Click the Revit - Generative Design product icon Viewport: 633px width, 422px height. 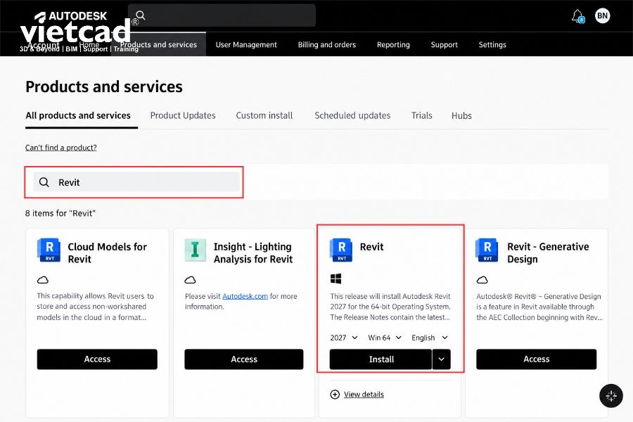(x=487, y=250)
